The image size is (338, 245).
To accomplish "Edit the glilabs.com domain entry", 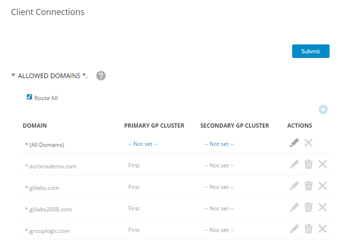I will 294,186.
